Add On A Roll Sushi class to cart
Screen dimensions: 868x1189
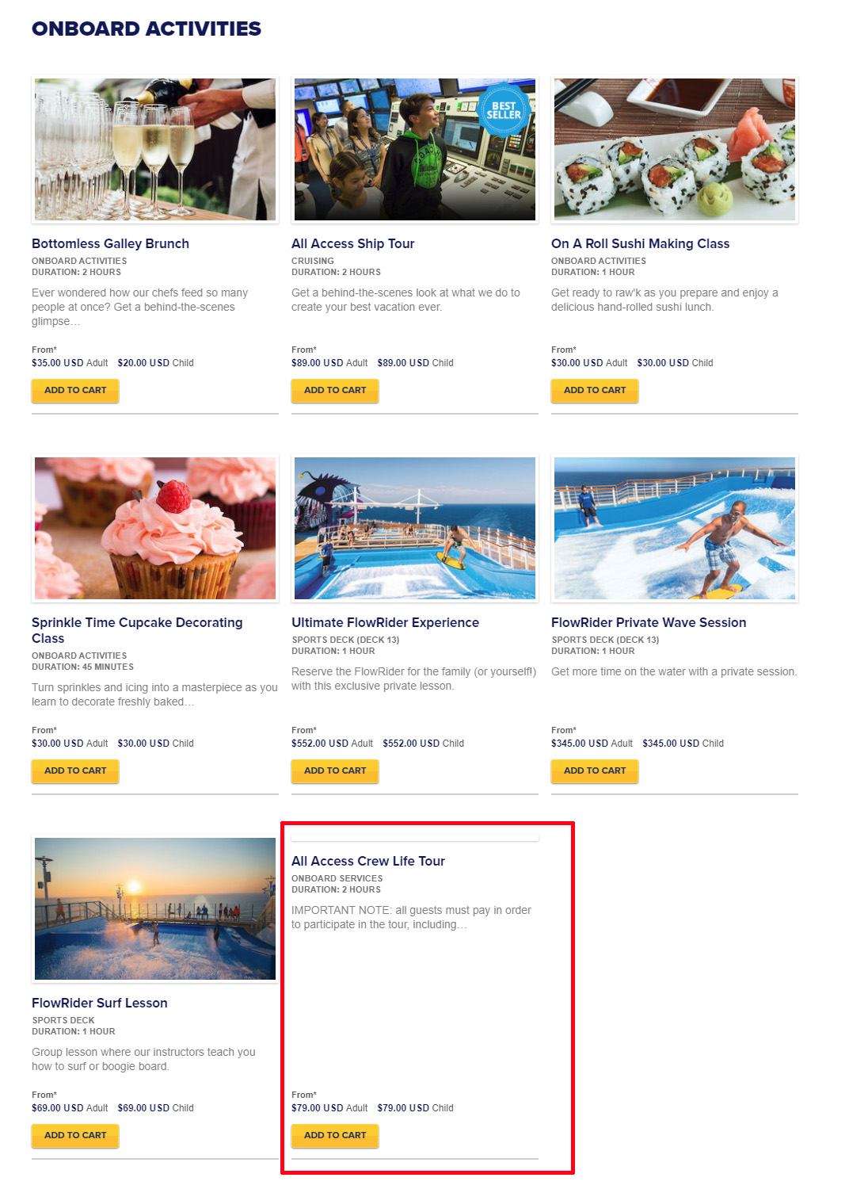pos(595,391)
